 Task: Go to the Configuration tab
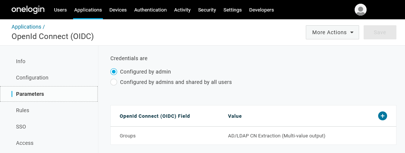pos(32,78)
